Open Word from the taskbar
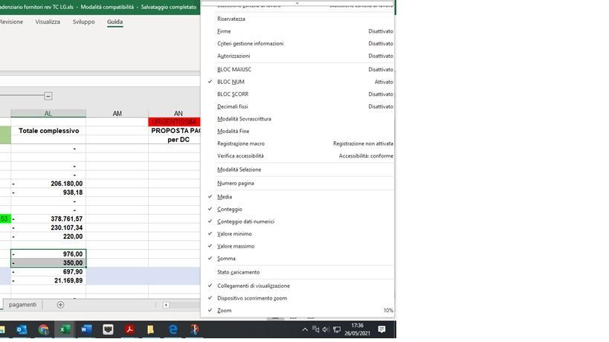 tap(86, 329)
